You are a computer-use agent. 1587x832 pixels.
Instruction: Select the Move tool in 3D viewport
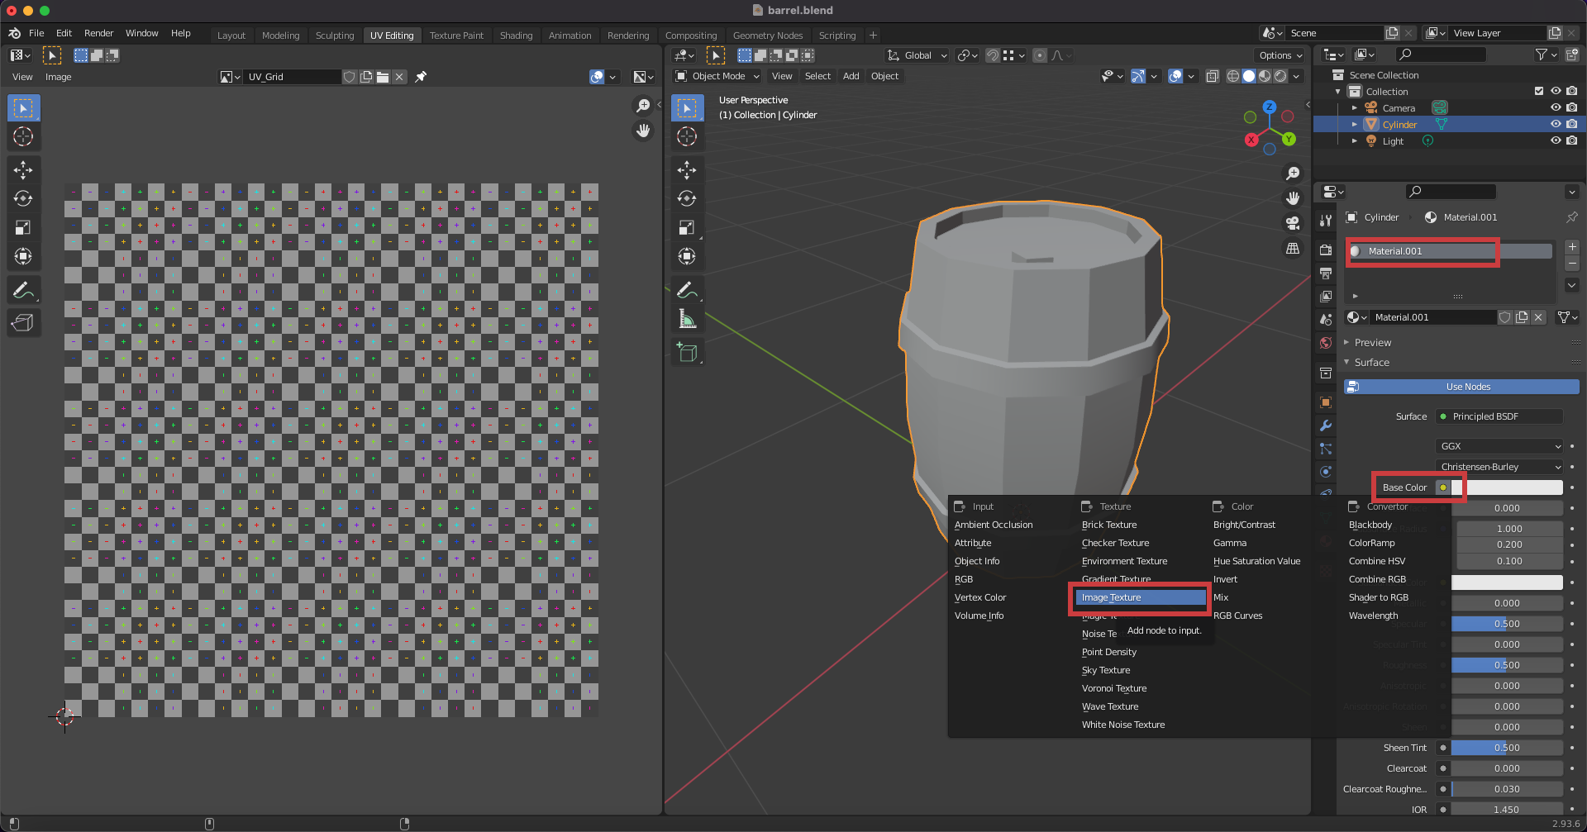[686, 170]
